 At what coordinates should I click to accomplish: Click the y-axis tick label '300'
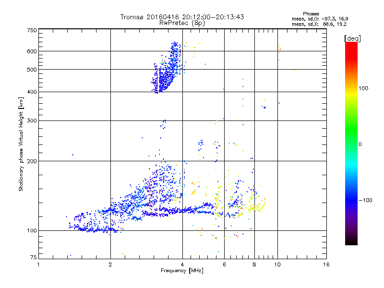pos(32,121)
